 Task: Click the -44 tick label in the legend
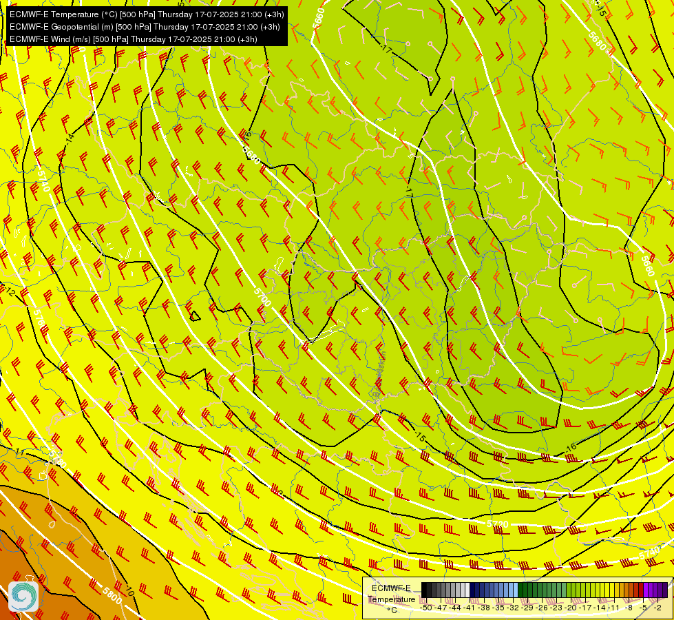point(455,608)
